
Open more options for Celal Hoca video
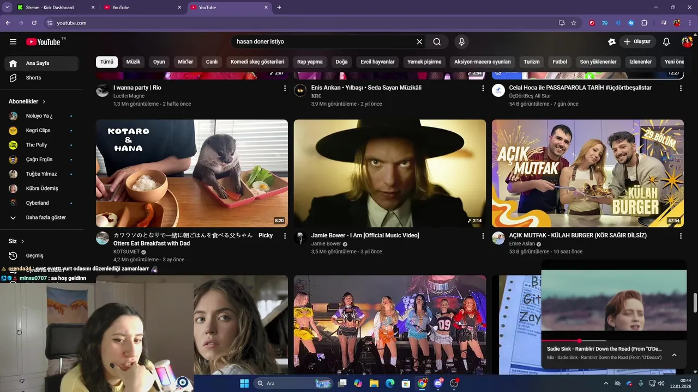(681, 88)
